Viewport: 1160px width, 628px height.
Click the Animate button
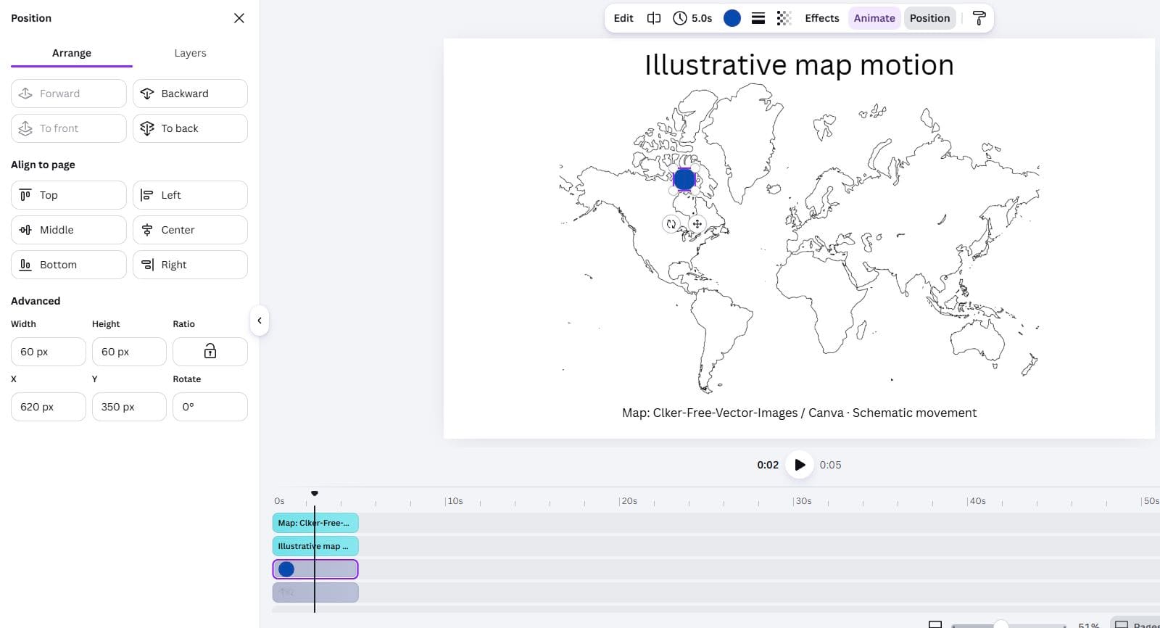[874, 18]
